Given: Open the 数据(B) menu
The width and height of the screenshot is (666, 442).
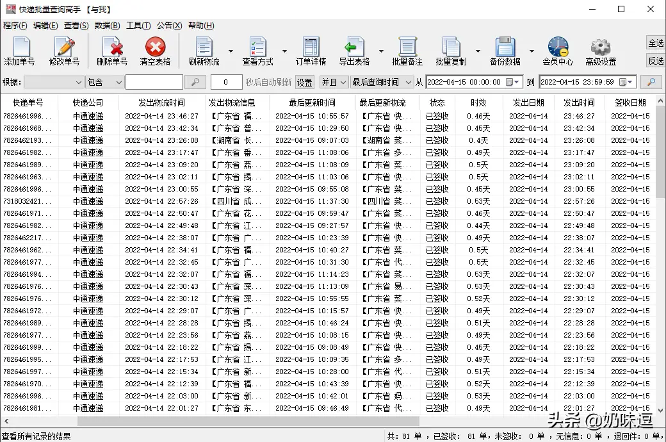Looking at the screenshot, I should click(107, 26).
